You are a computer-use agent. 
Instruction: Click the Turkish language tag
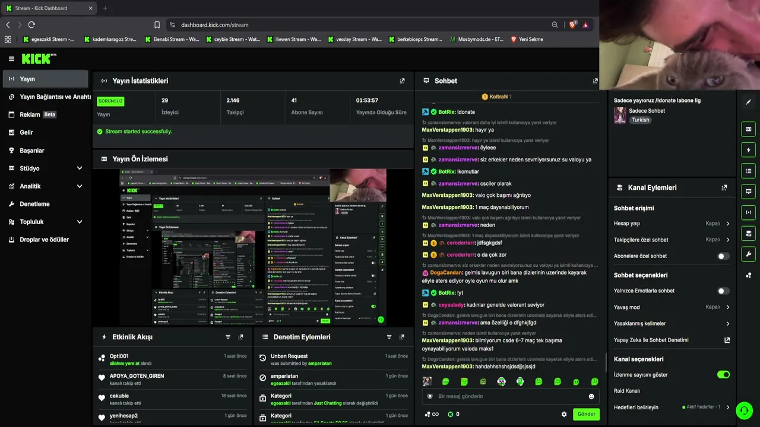640,120
